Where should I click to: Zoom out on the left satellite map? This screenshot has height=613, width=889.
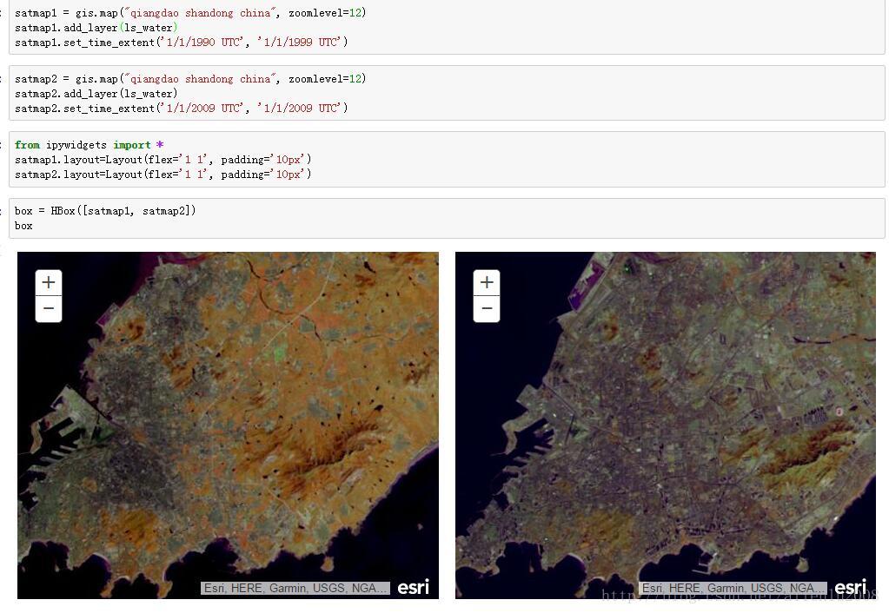pos(49,309)
